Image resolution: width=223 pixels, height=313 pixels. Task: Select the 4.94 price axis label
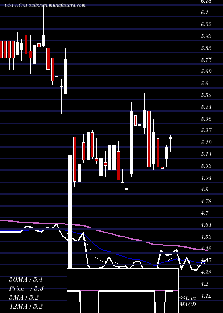coord(206,178)
